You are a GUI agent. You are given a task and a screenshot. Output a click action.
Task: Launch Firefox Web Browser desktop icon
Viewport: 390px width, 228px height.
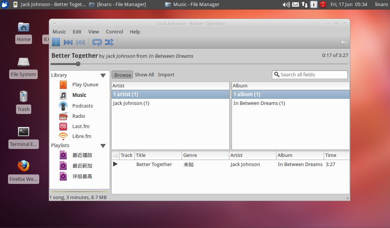tap(24, 166)
